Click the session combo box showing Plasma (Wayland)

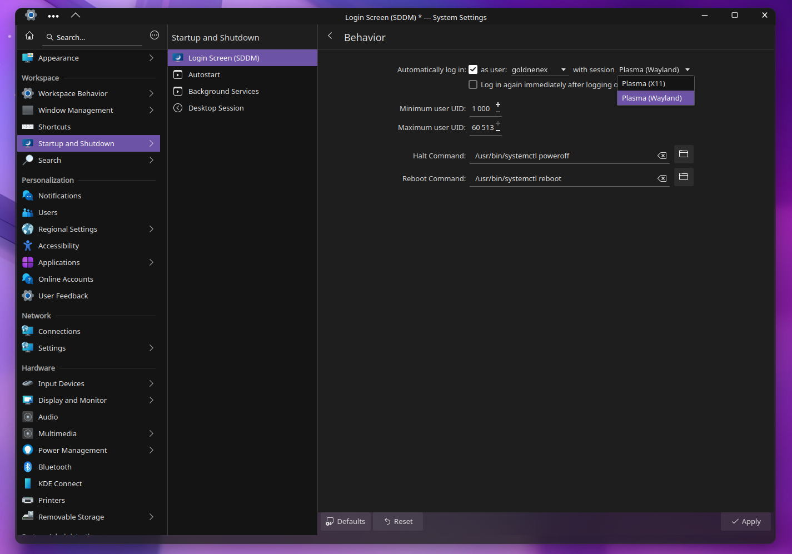coord(655,69)
